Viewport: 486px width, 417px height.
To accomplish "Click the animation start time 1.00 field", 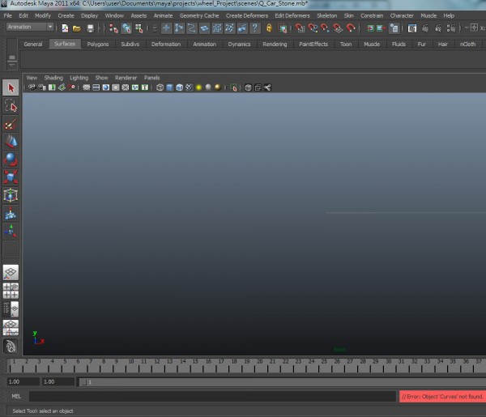I will pyautogui.click(x=23, y=381).
